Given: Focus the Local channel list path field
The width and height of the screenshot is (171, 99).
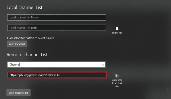Looking at the screenshot, I should pyautogui.click(x=56, y=28).
